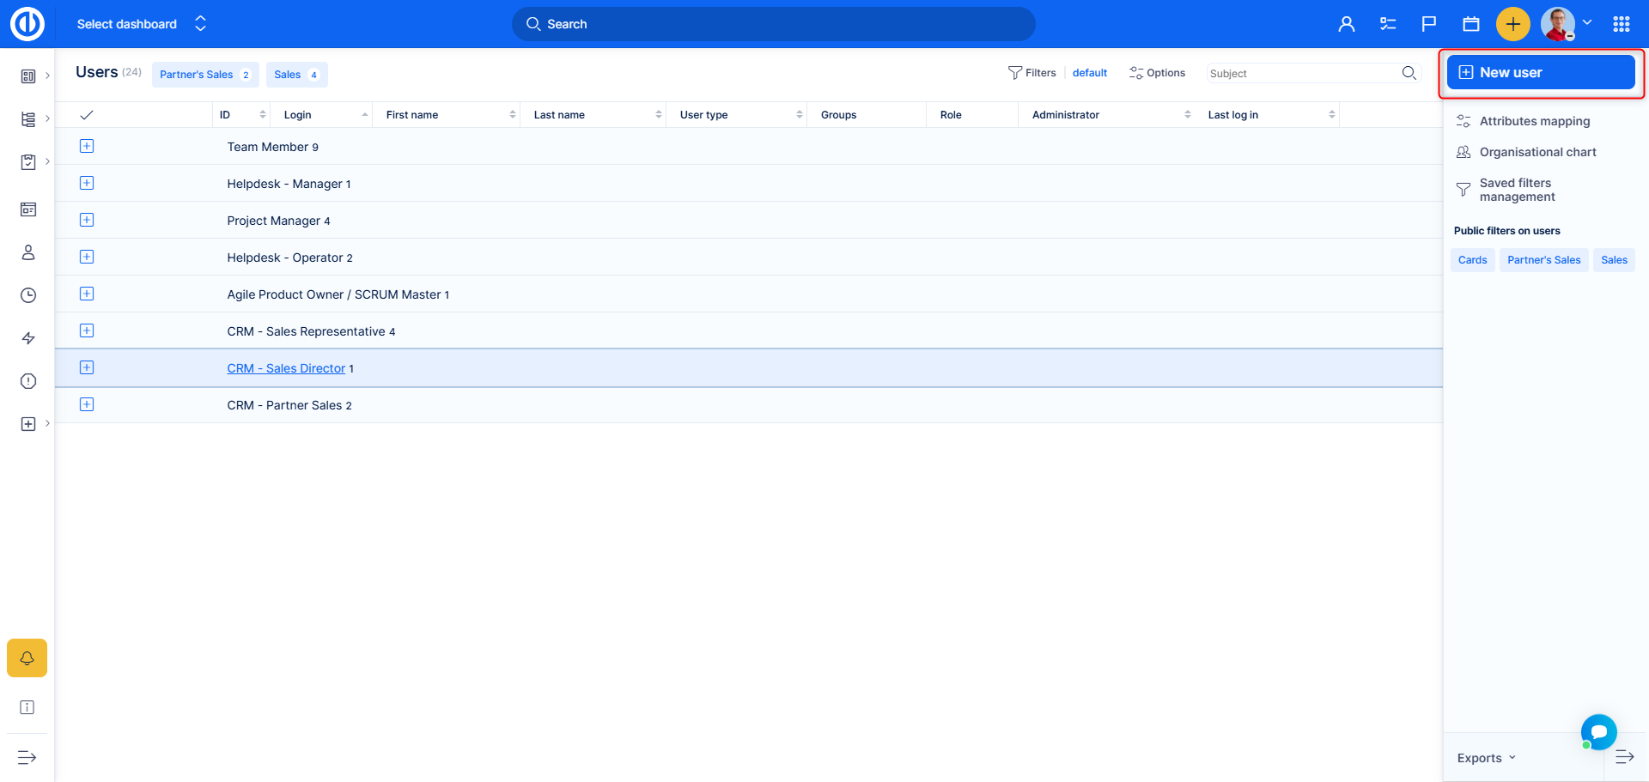The width and height of the screenshot is (1649, 782).
Task: Expand the CRM - Partner Sales group
Action: click(87, 405)
